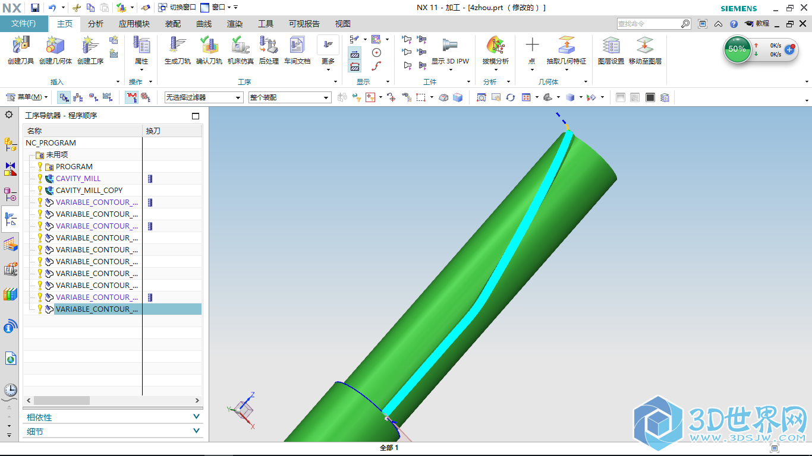Switch to Machine Tool View

pos(78,97)
